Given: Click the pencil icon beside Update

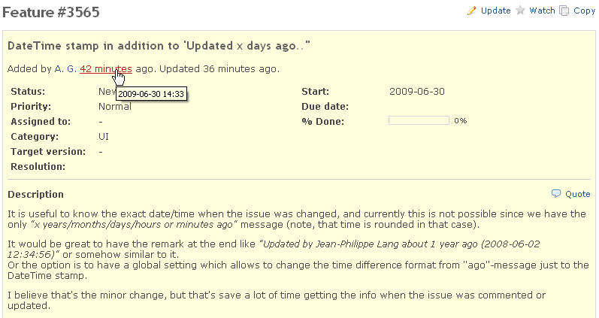Looking at the screenshot, I should (x=471, y=11).
